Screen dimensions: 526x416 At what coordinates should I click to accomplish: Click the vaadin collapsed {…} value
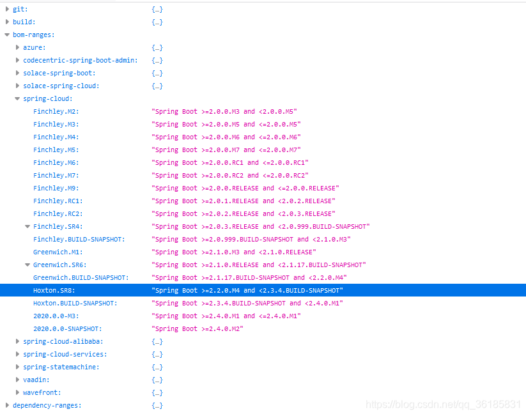pos(157,380)
